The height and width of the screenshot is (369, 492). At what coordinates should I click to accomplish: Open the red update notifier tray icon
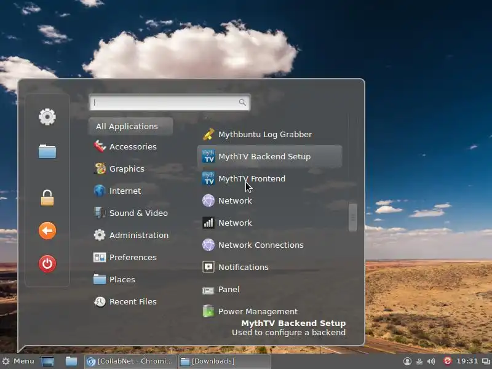tap(448, 361)
